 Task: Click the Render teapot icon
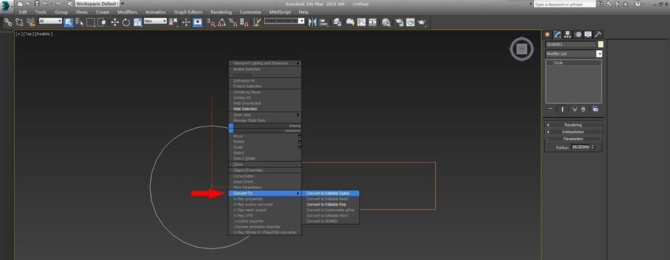(421, 22)
